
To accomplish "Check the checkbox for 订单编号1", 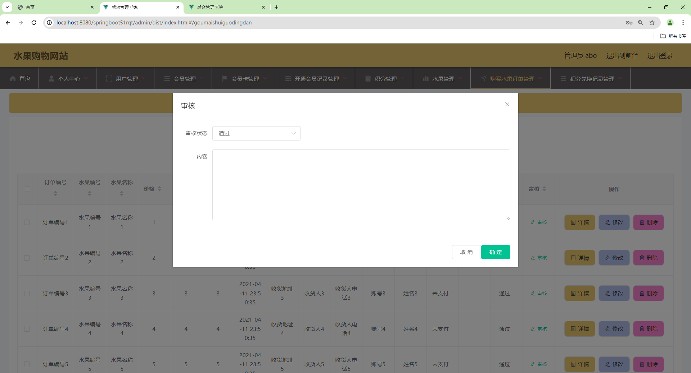I will (27, 222).
